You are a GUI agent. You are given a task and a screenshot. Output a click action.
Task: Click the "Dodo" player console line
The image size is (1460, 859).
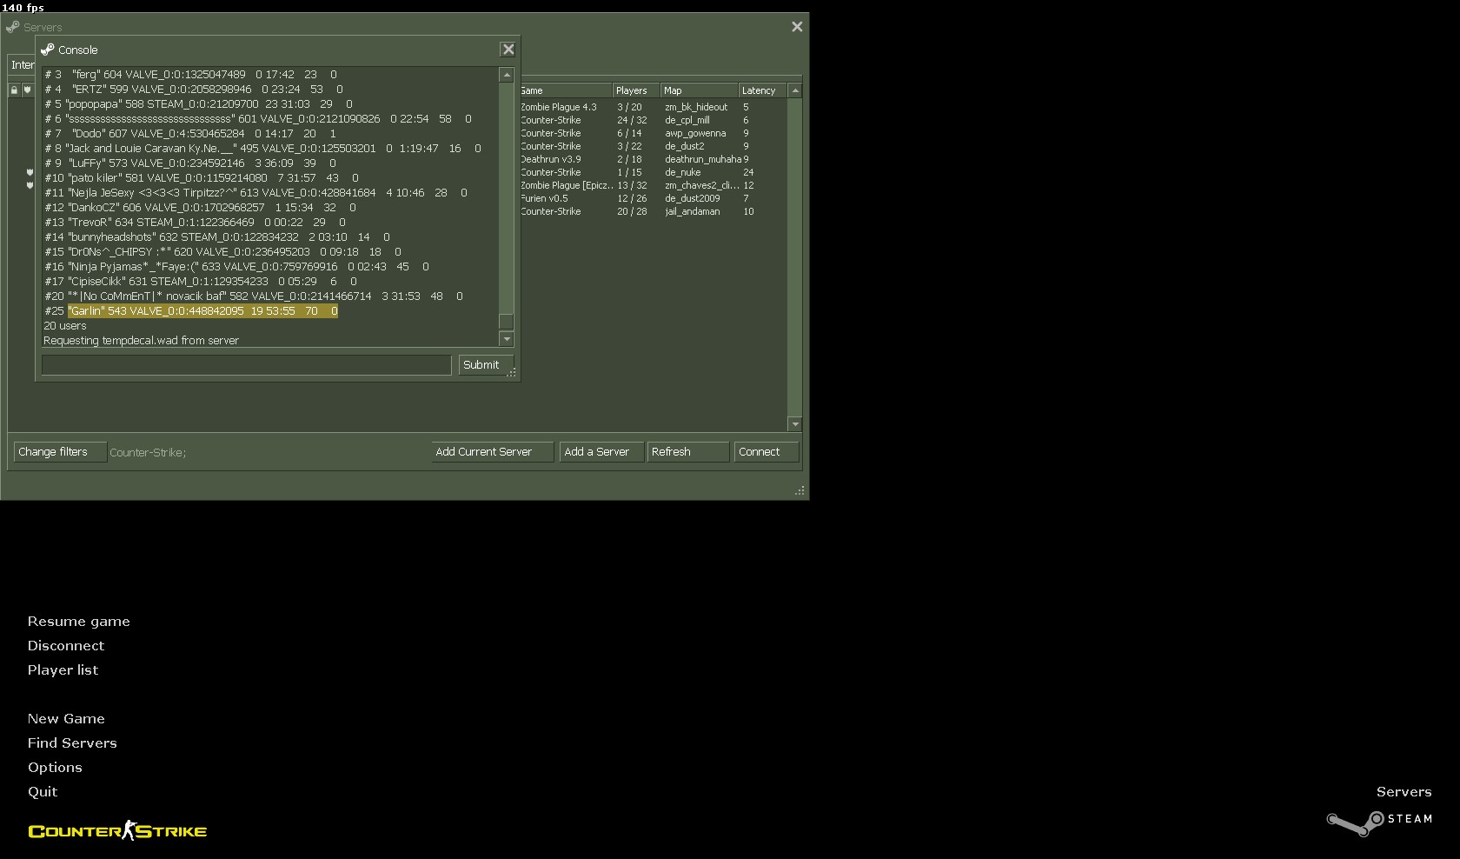coord(190,134)
